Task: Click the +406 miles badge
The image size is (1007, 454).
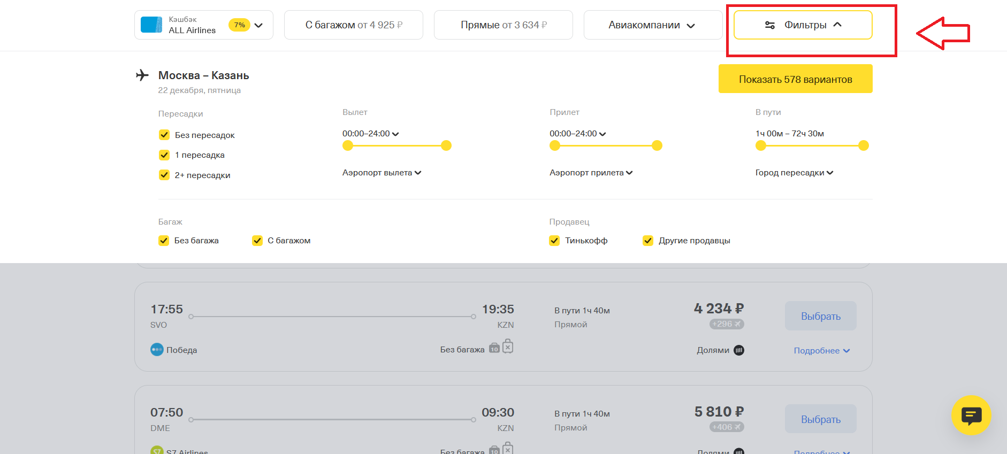Action: coord(726,427)
